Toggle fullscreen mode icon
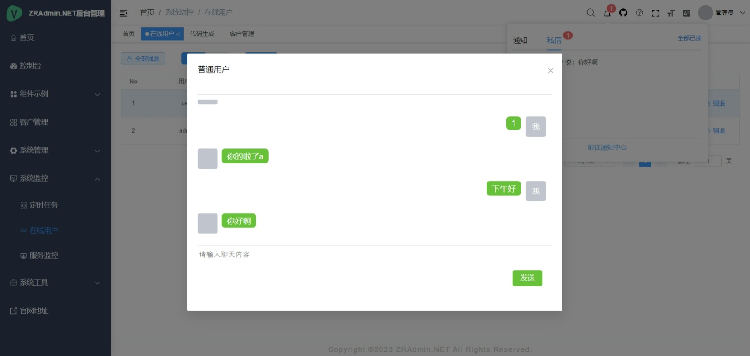 click(655, 13)
